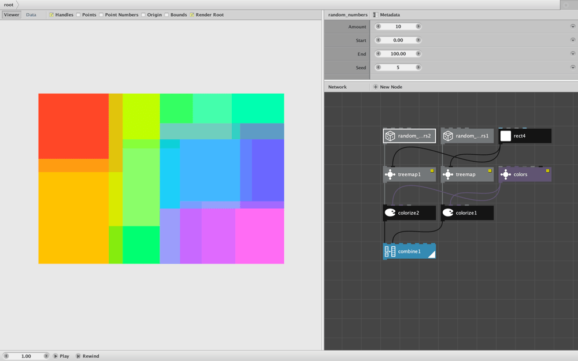The image size is (578, 361).
Task: Click the New Node button
Action: (387, 87)
